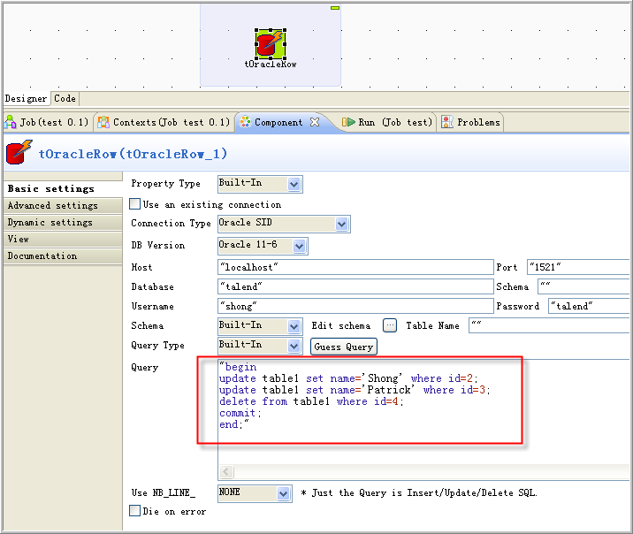Screen dimensions: 633x534
Task: Click the Job tab person icon
Action: coord(11,121)
